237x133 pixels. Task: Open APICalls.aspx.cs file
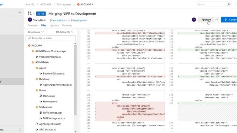point(46,130)
